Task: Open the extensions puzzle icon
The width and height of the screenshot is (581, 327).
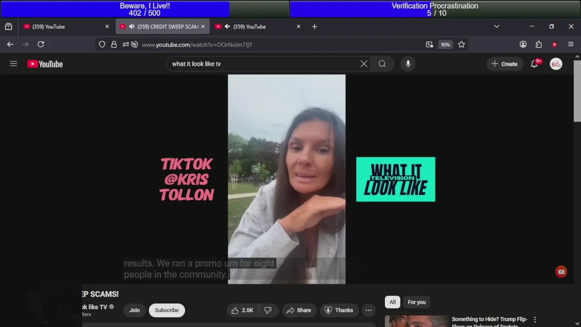Action: 539,45
